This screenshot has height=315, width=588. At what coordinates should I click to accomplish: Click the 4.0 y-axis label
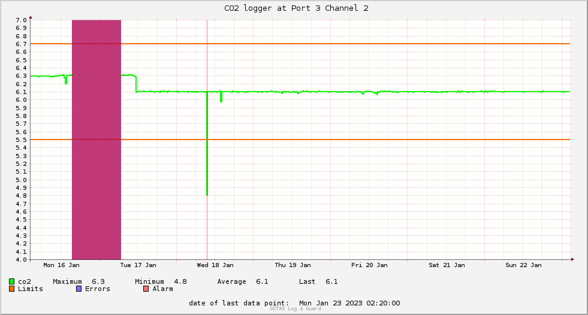tap(21, 259)
